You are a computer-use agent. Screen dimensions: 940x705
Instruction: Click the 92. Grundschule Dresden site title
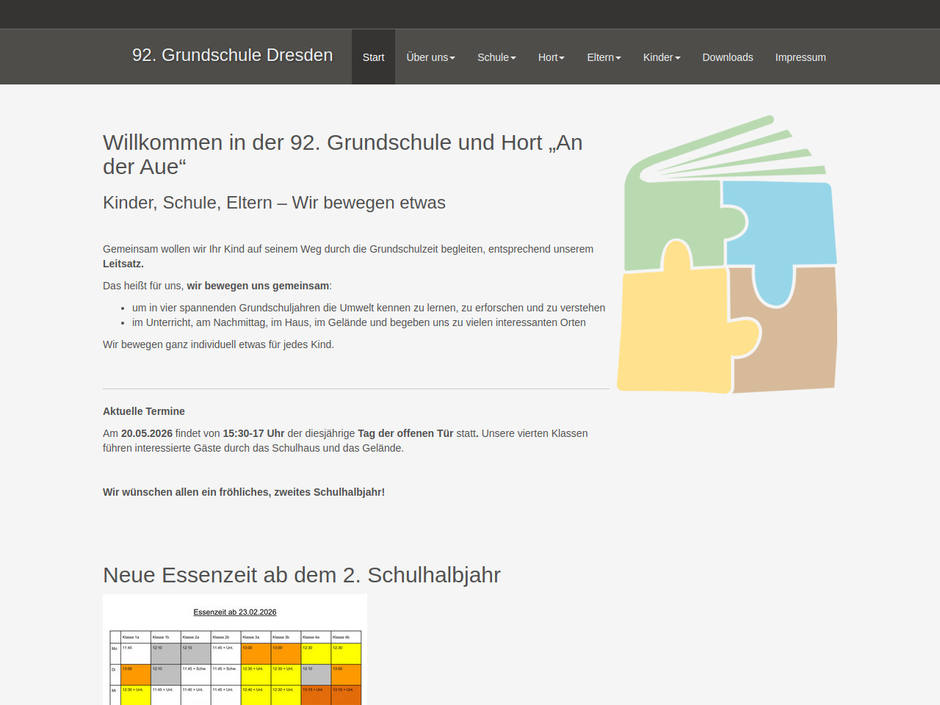click(232, 55)
